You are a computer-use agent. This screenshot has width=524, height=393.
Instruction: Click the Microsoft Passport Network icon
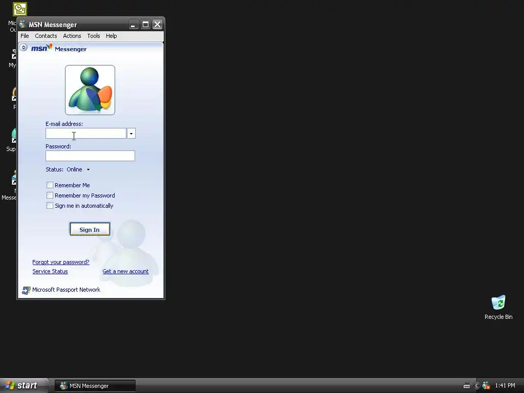[x=26, y=290]
